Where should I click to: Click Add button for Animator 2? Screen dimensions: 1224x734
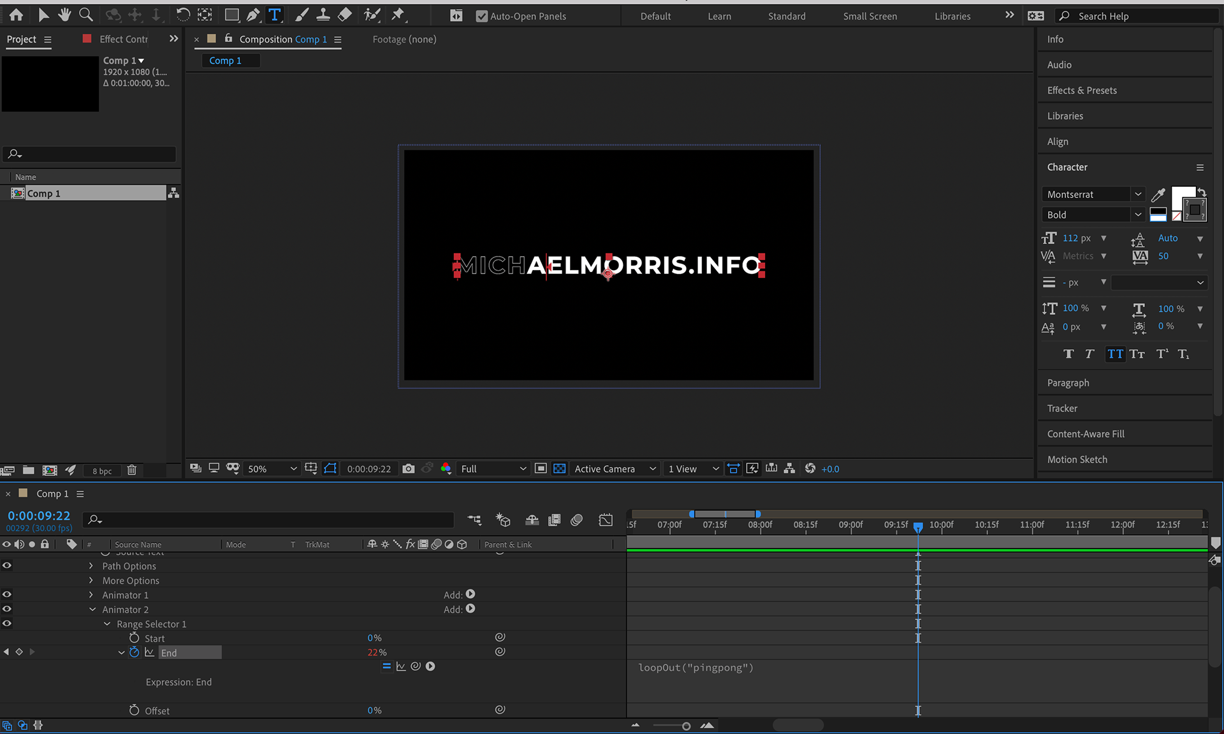coord(470,609)
